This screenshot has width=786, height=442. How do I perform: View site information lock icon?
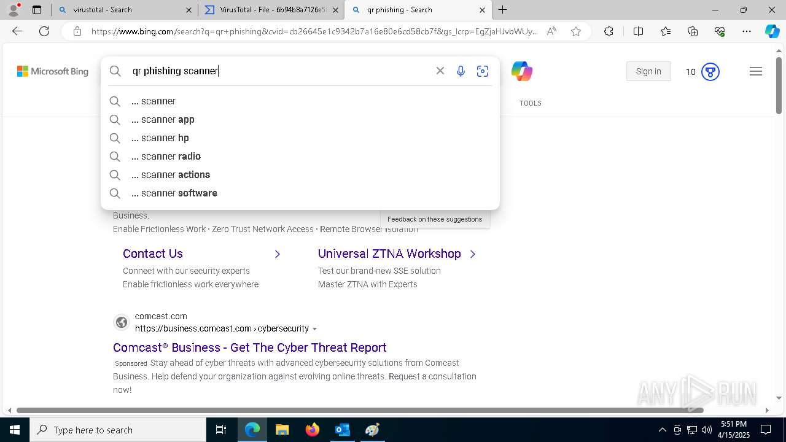point(77,31)
